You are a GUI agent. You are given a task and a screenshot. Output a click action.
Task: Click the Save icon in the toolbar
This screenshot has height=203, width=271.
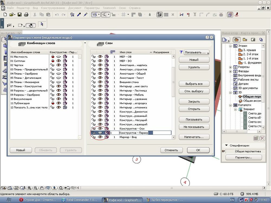pos(19,15)
